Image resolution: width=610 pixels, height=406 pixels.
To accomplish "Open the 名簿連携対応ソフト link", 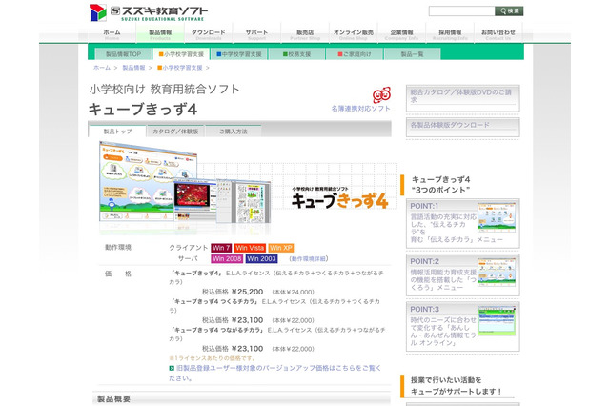I will [360, 109].
